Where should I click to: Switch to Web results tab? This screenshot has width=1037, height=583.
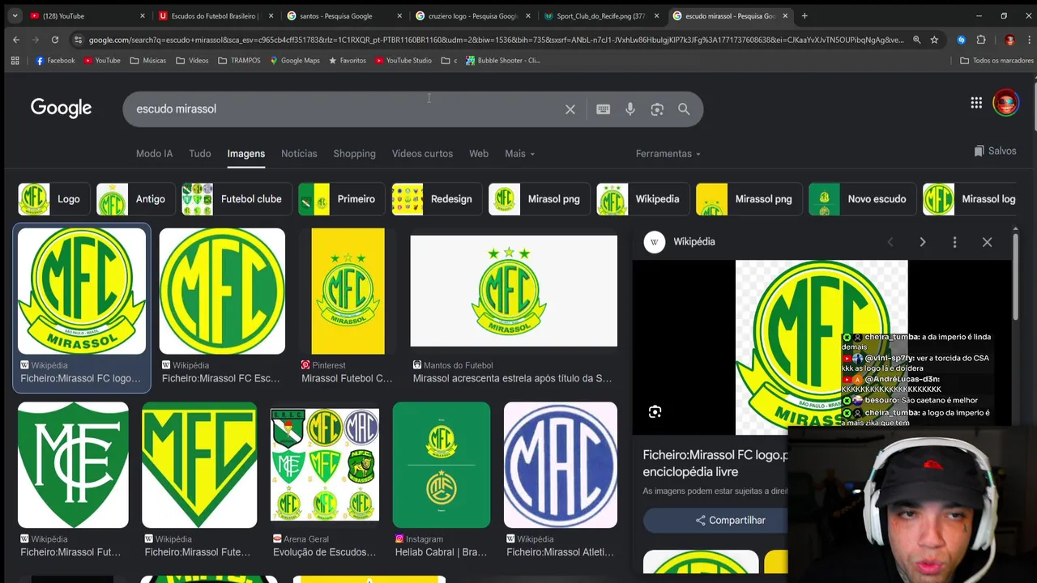click(479, 154)
